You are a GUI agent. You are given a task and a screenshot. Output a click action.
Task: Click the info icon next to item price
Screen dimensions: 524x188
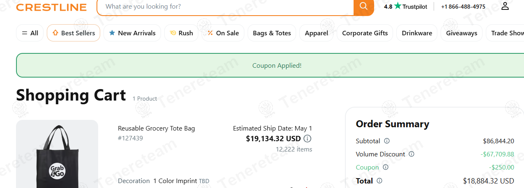click(x=307, y=139)
